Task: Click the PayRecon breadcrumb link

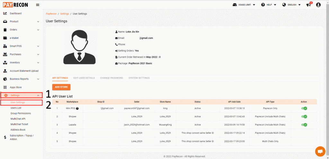Action: pyautogui.click(x=51, y=13)
